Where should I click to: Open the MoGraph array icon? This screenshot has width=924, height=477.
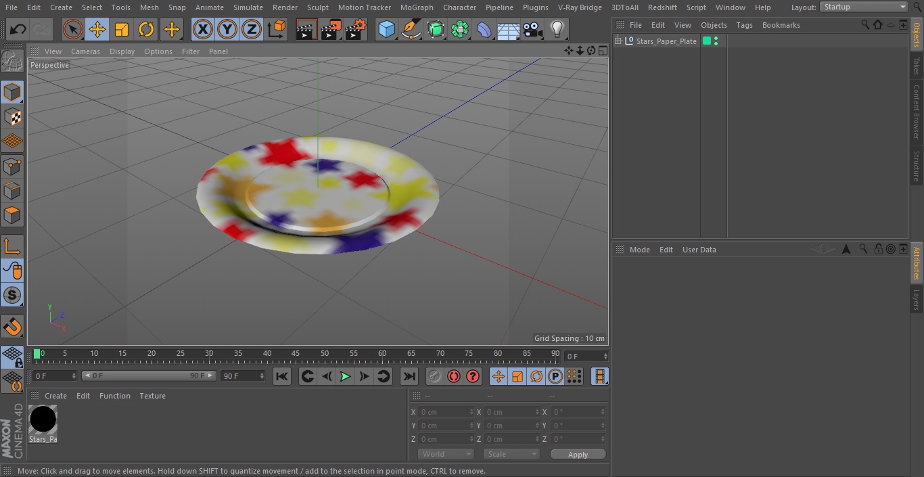460,29
